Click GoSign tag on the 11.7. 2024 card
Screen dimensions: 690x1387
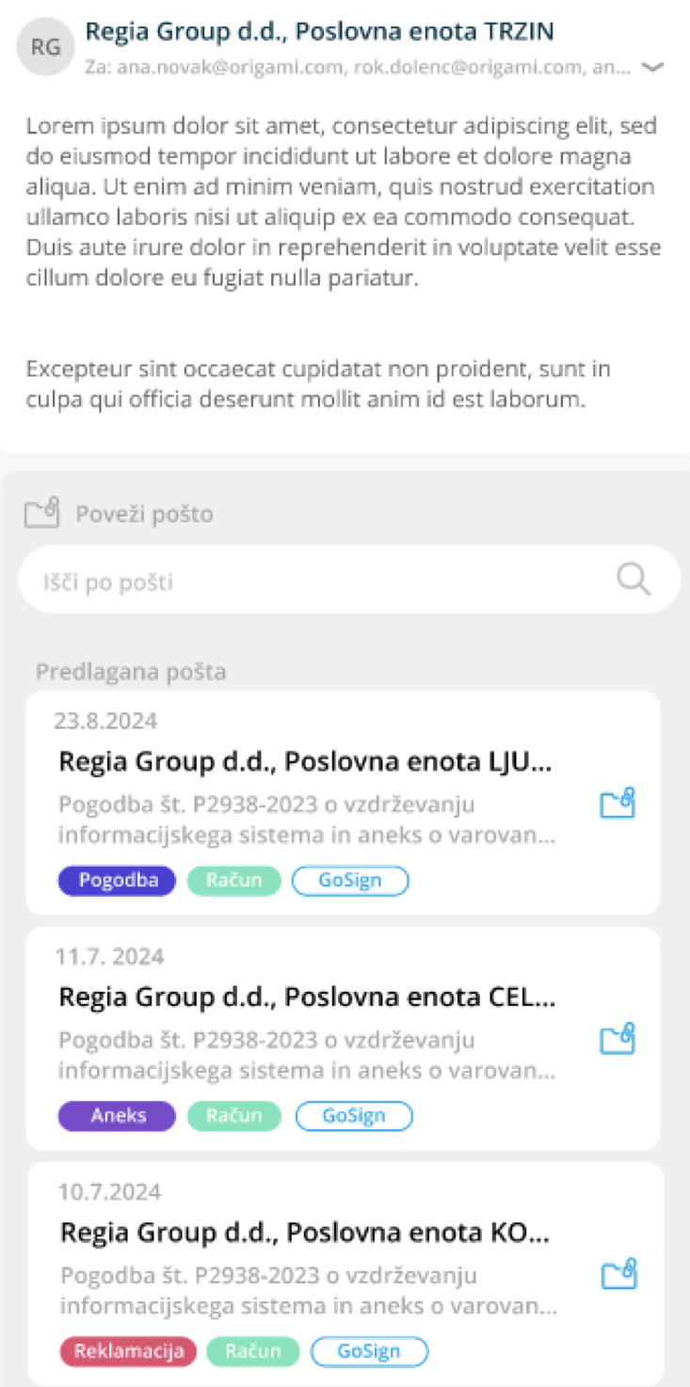(x=354, y=1116)
